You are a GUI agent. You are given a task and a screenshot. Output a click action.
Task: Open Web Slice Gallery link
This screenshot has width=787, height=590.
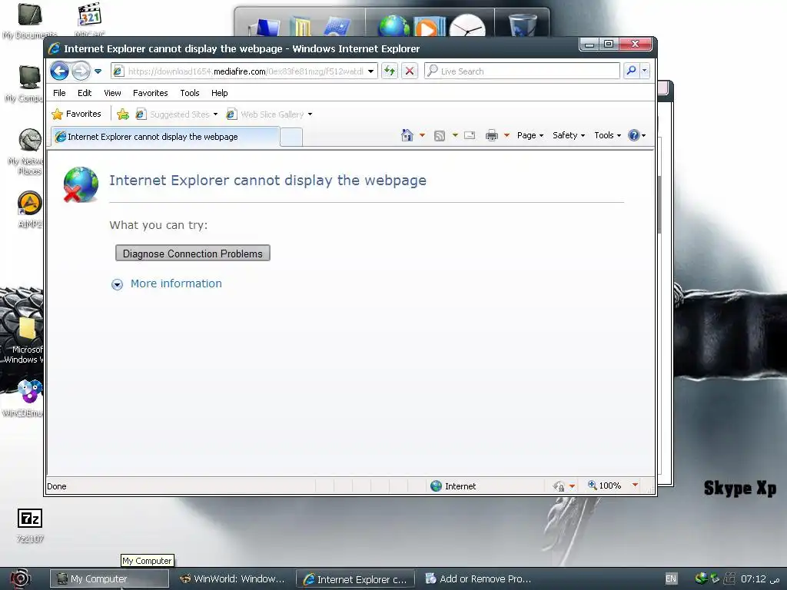point(265,114)
